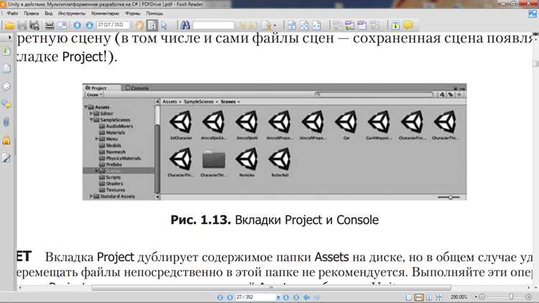Go to next page in status bar

tap(286, 297)
